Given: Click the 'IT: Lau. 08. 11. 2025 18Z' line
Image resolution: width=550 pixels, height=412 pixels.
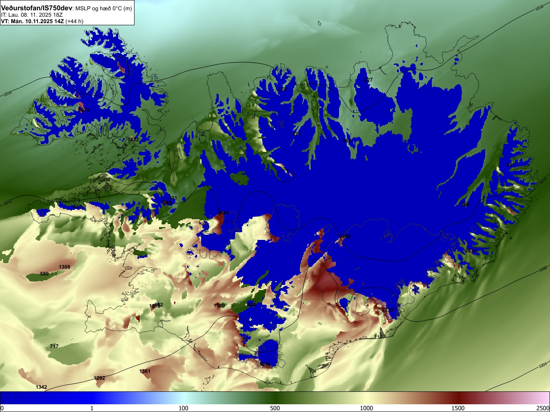Looking at the screenshot, I should coord(32,15).
